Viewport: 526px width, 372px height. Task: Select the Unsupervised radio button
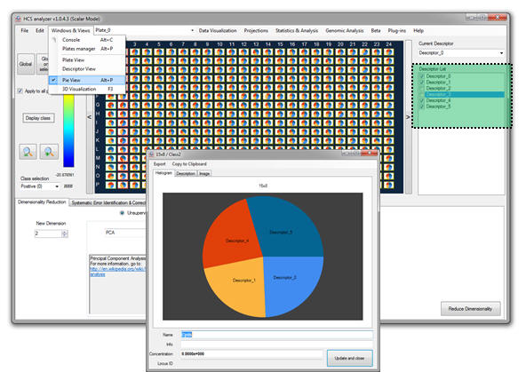pyautogui.click(x=122, y=213)
